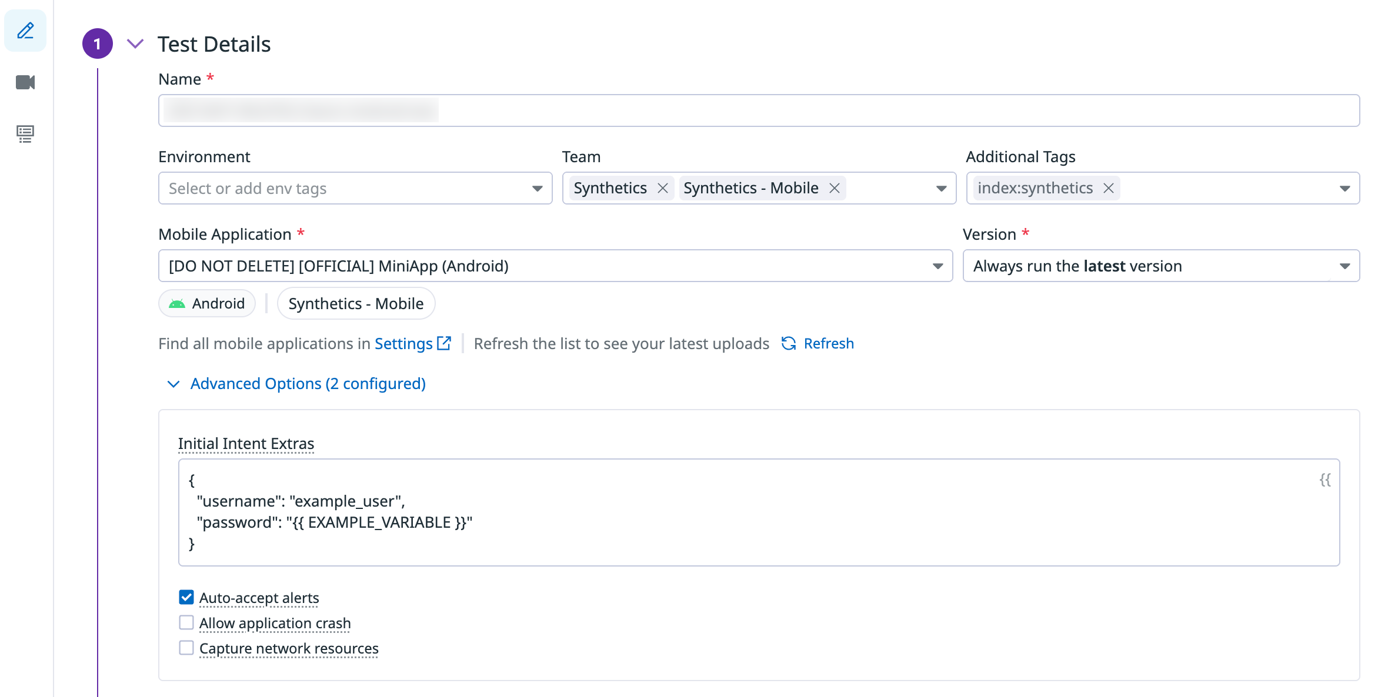This screenshot has height=697, width=1388.
Task: Click inside the Initial Intent Extras editor
Action: (759, 512)
